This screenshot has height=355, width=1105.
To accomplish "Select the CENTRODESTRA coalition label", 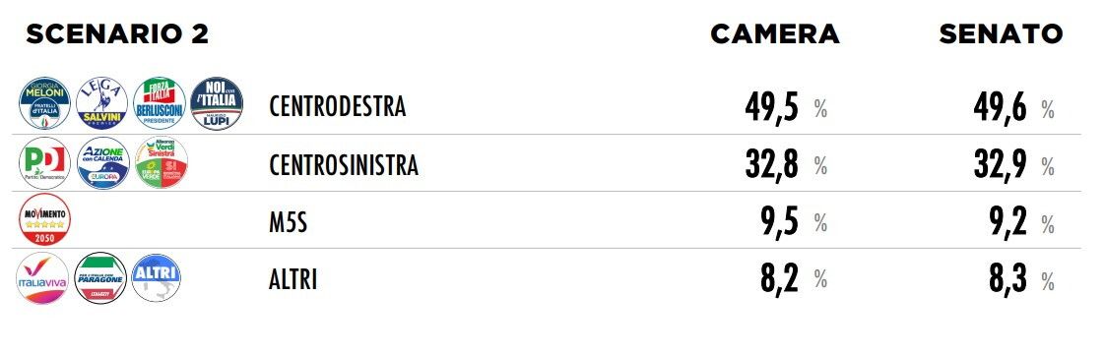I will click(x=338, y=106).
